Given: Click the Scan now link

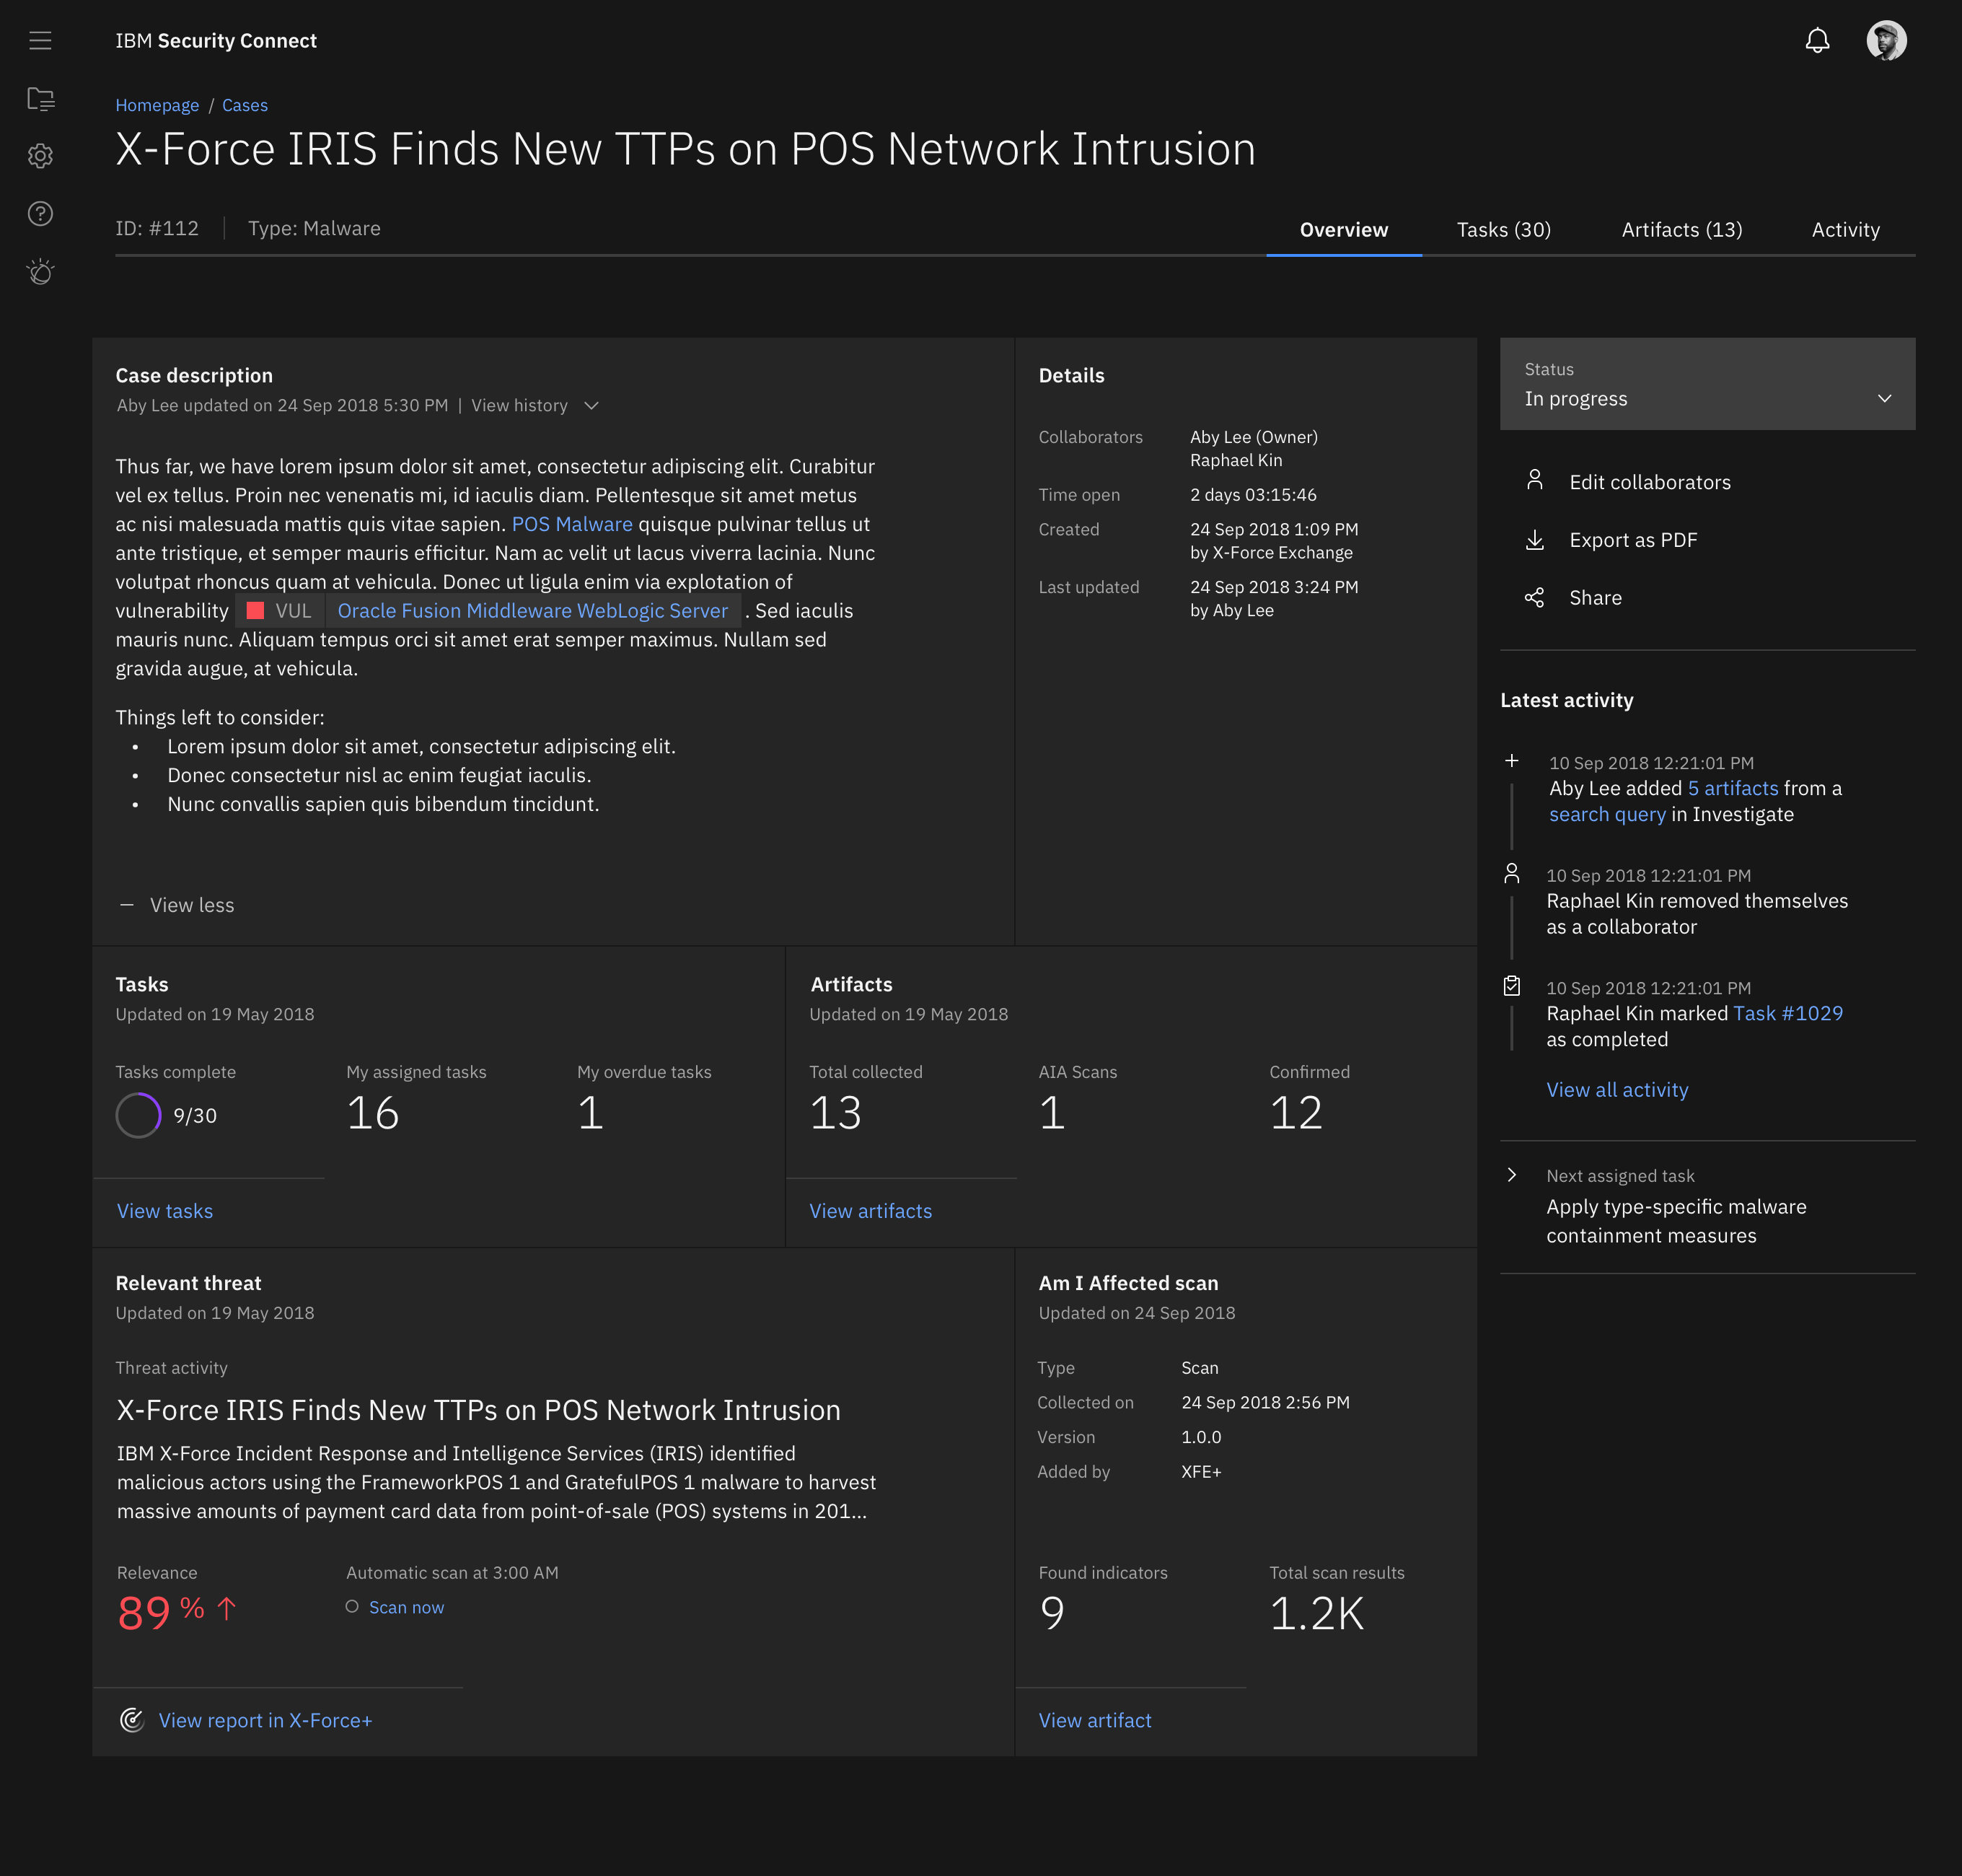Looking at the screenshot, I should point(407,1607).
